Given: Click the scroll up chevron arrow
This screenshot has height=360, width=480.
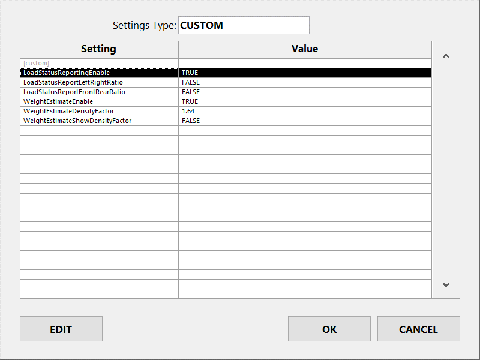Looking at the screenshot, I should pyautogui.click(x=446, y=56).
